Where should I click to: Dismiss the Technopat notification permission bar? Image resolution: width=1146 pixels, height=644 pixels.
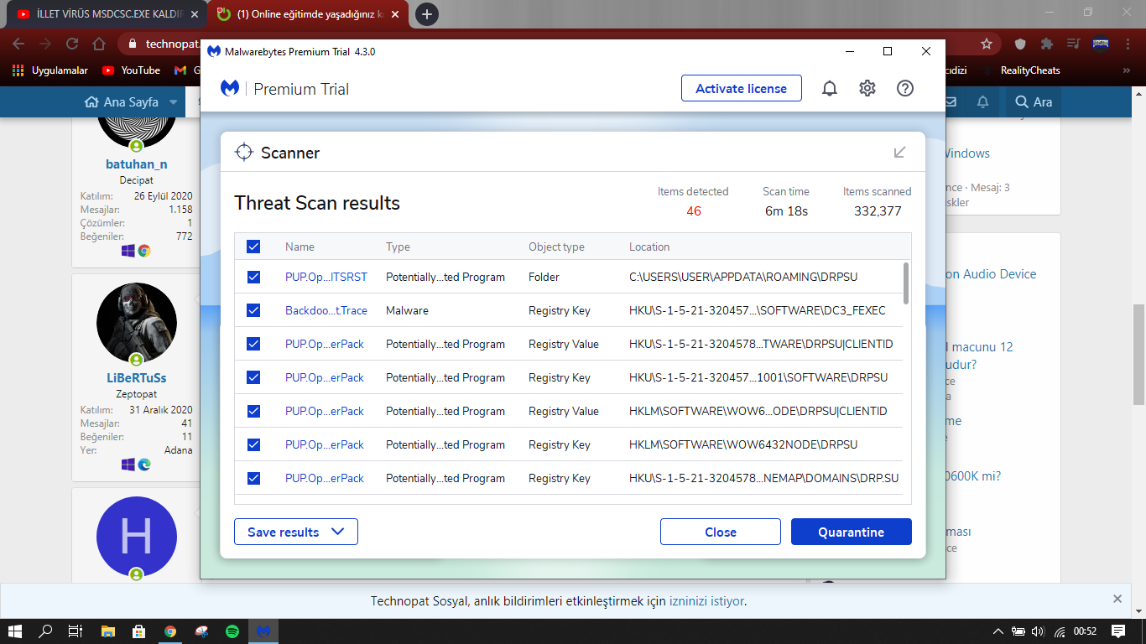1117,599
